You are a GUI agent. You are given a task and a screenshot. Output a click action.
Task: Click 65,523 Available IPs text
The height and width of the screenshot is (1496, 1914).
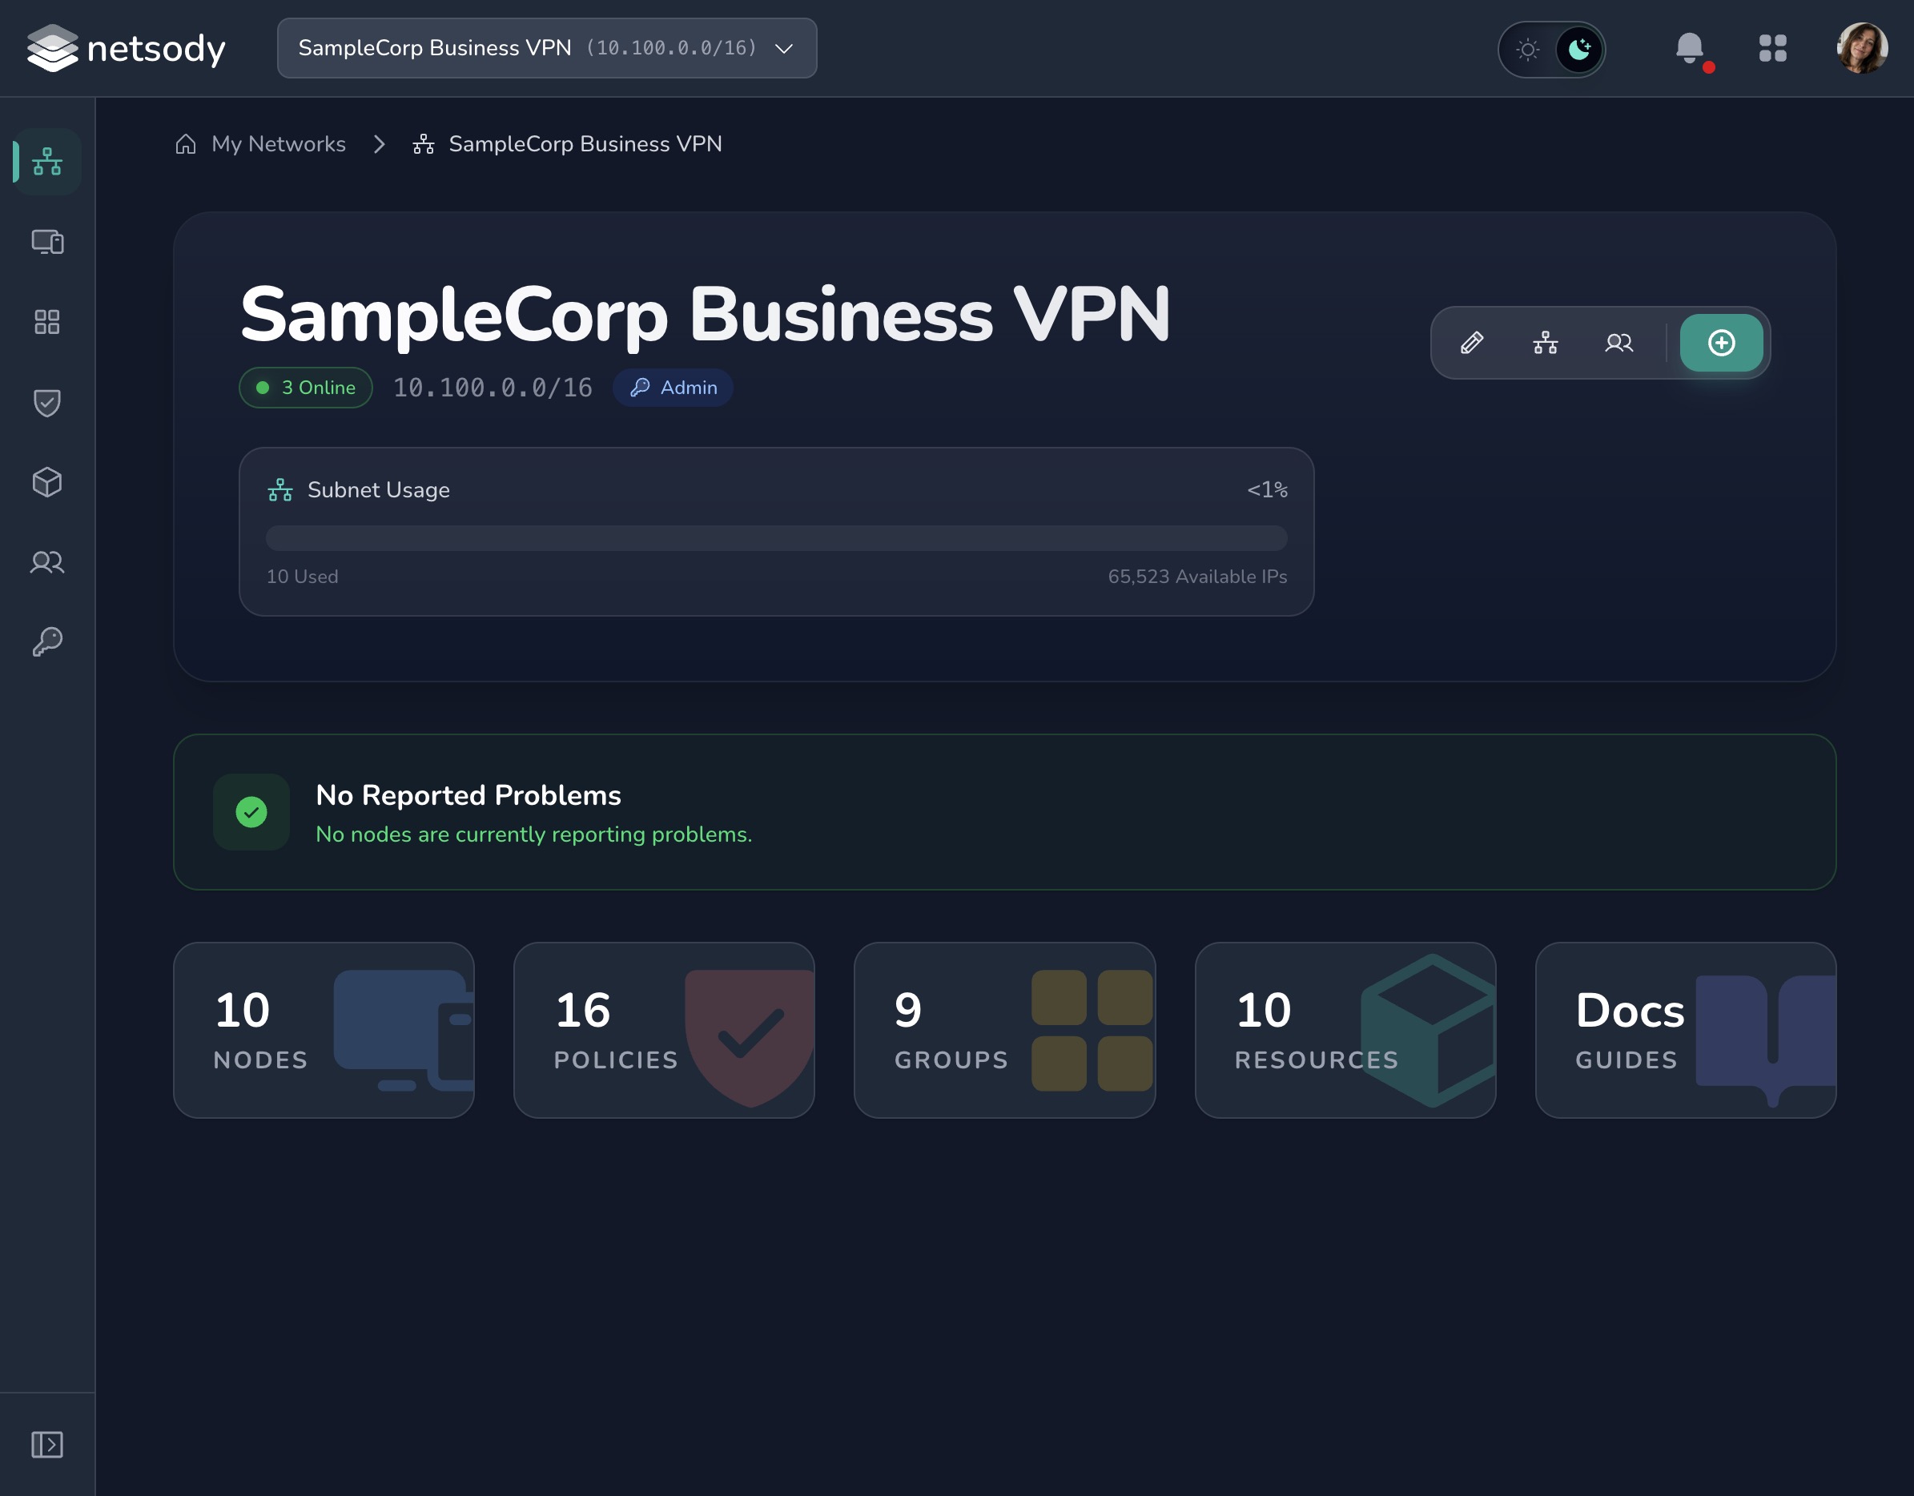[1197, 577]
